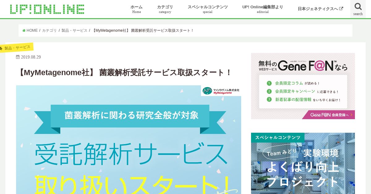The image size is (371, 194).
Task: Open the Gene F@N membership banner
Action: click(x=303, y=86)
